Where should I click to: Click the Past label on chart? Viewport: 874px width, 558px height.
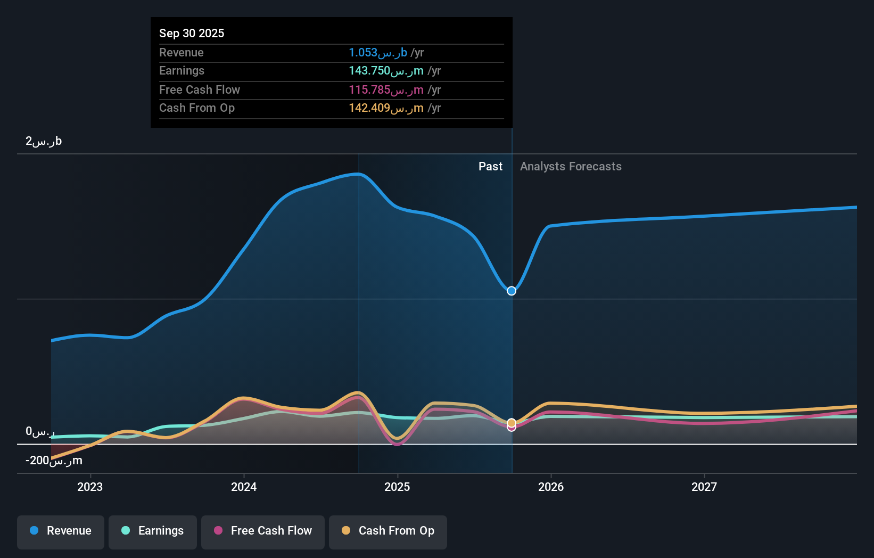point(490,167)
